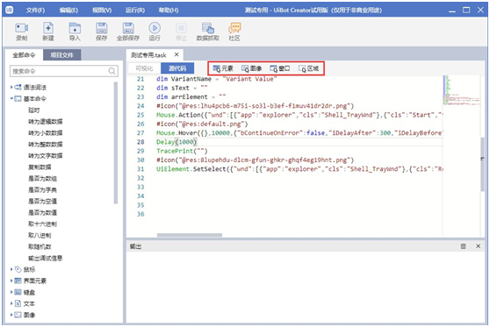Close the 测试专用.task tab
This screenshot has height=327, width=490.
point(177,54)
